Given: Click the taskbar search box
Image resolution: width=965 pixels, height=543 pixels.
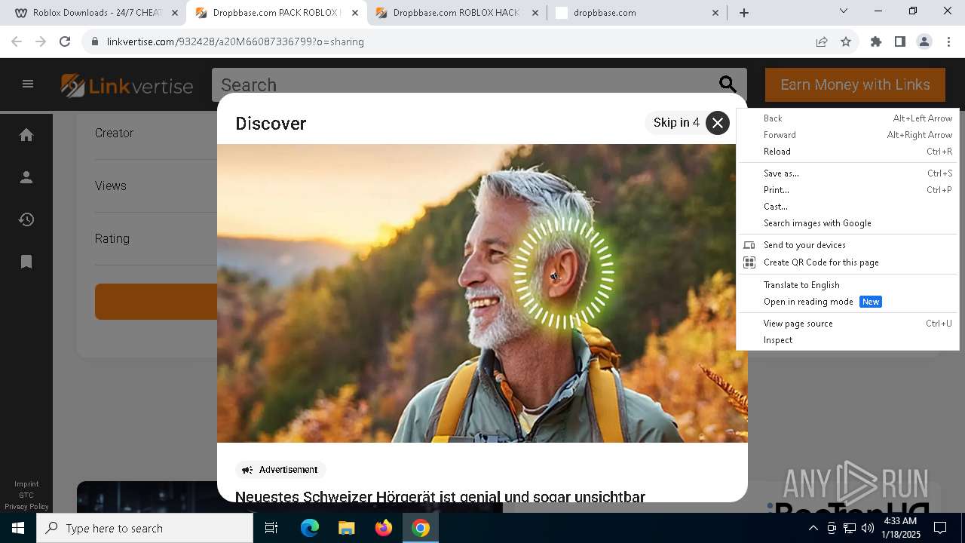Looking at the screenshot, I should tap(145, 528).
